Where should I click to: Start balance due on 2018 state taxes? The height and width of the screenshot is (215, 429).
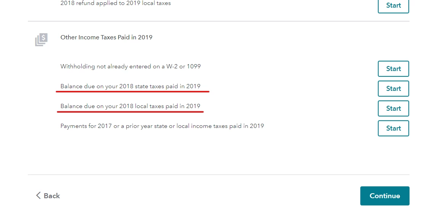click(x=393, y=89)
